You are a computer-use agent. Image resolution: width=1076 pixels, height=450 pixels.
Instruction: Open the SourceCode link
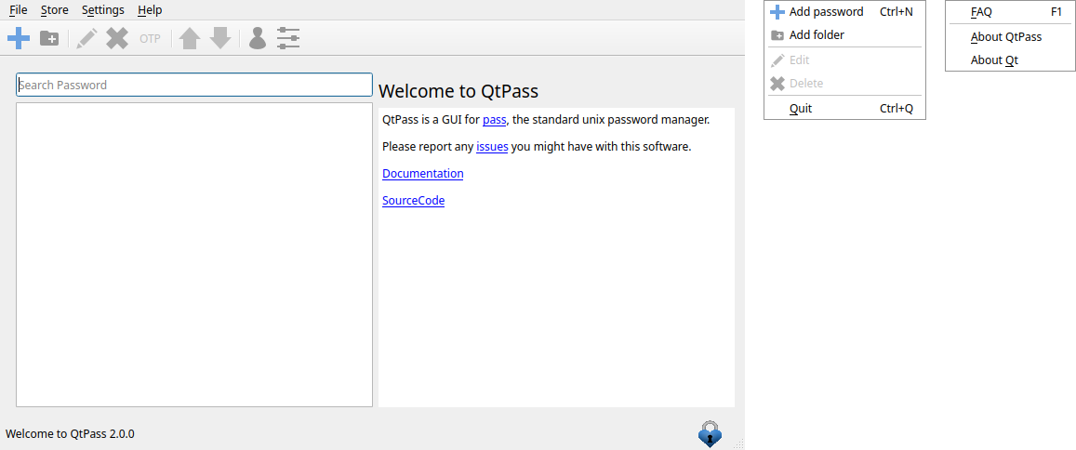tap(413, 201)
